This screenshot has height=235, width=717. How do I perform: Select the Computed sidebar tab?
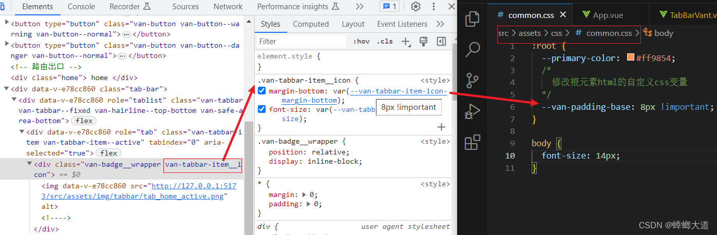311,24
